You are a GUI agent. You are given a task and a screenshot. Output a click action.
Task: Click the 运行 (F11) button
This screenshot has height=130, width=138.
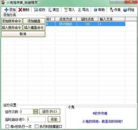(x=50, y=112)
